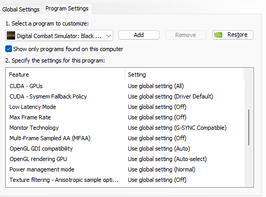Select the Max Frame Rate feature
Viewport: 266px width, 197px height.
pos(30,117)
